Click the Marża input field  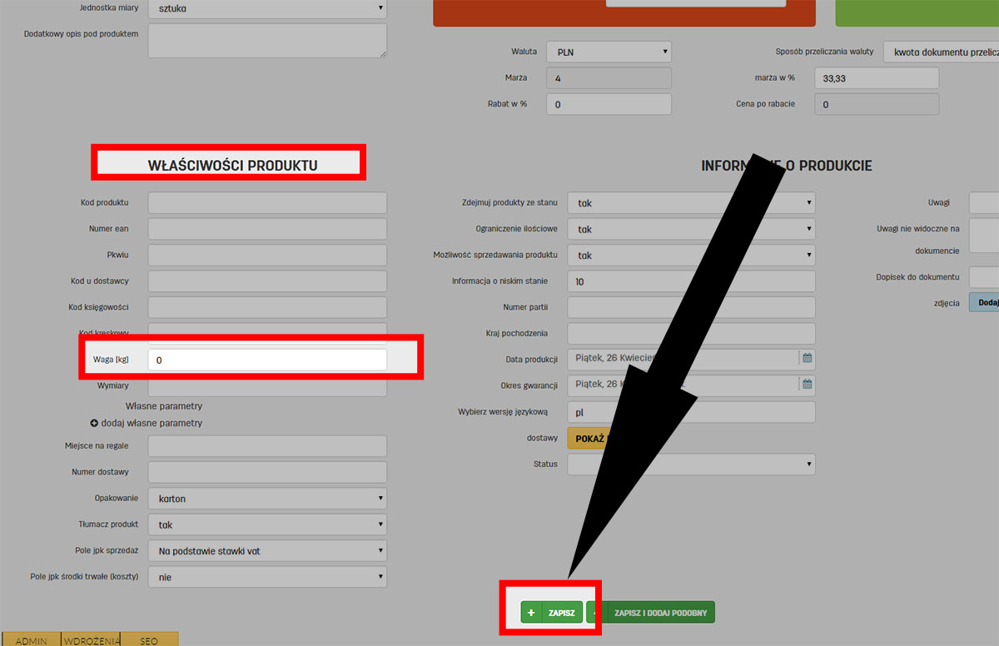[x=609, y=78]
